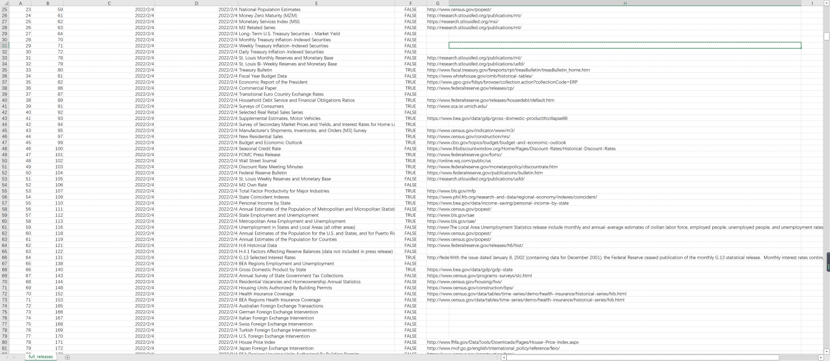Click the previous sheet navigation arrow
Image resolution: width=830 pixels, height=361 pixels.
click(x=6, y=357)
